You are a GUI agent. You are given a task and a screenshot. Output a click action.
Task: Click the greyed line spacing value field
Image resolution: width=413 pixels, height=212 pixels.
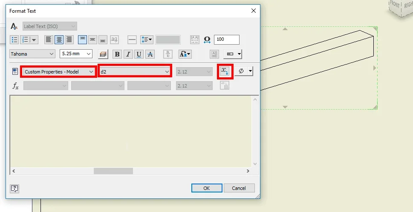pyautogui.click(x=168, y=40)
